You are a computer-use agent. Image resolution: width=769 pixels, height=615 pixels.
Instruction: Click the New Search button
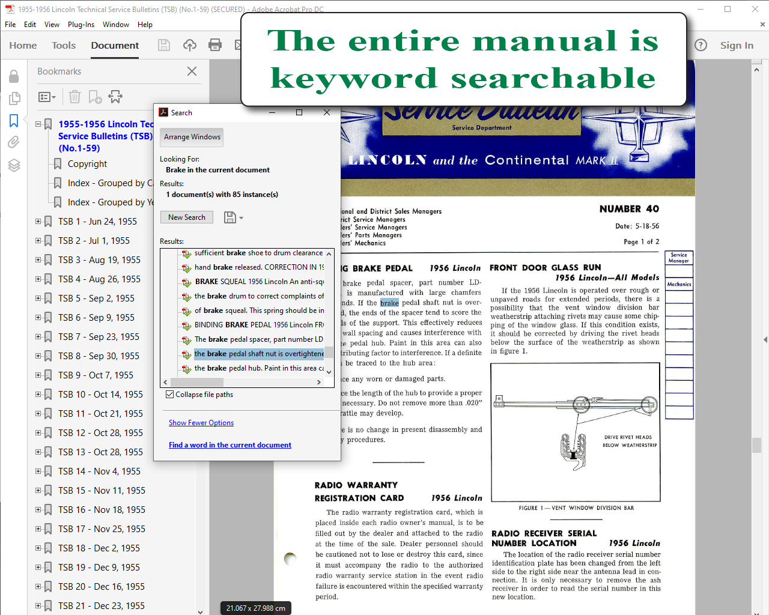(187, 217)
